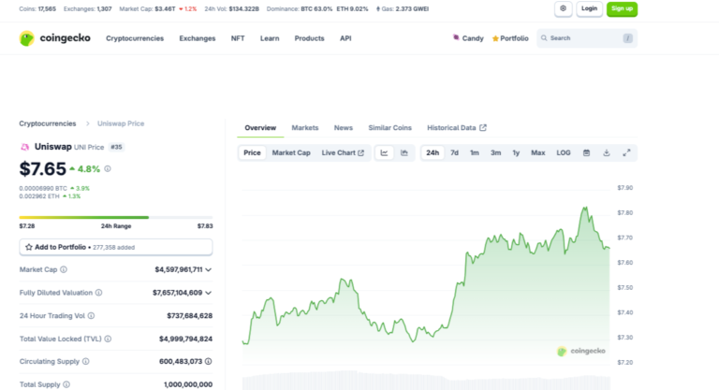This screenshot has width=719, height=390.
Task: Select the Price chart toggle
Action: click(252, 152)
